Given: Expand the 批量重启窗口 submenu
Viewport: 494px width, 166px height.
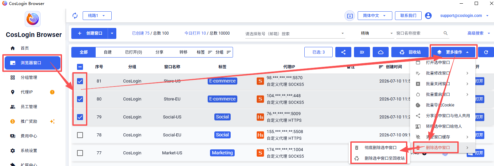Looking at the screenshot, I should 443,94.
